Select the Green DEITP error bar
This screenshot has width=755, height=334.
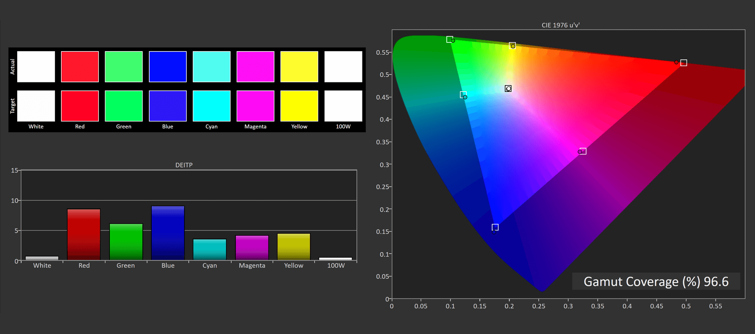[126, 242]
